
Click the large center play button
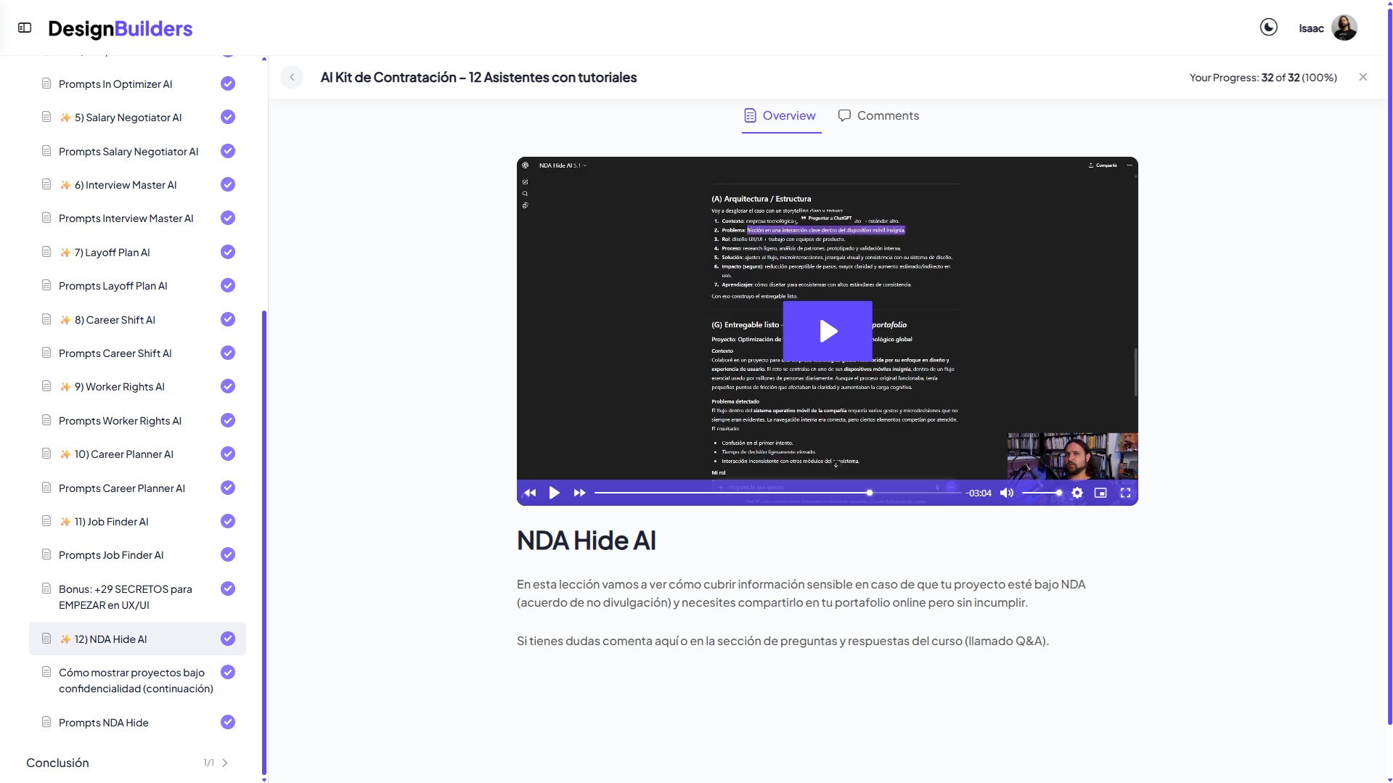pyautogui.click(x=828, y=331)
